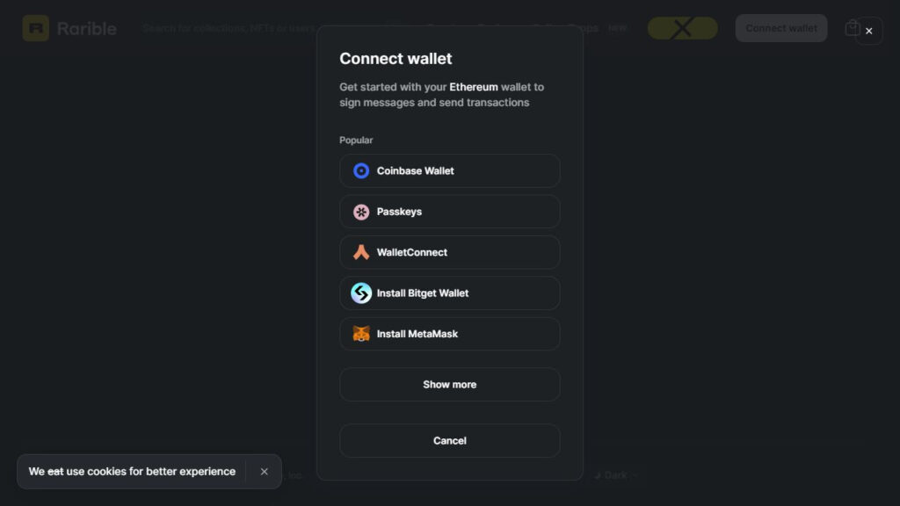Expand wallet list with Show more

pyautogui.click(x=449, y=385)
